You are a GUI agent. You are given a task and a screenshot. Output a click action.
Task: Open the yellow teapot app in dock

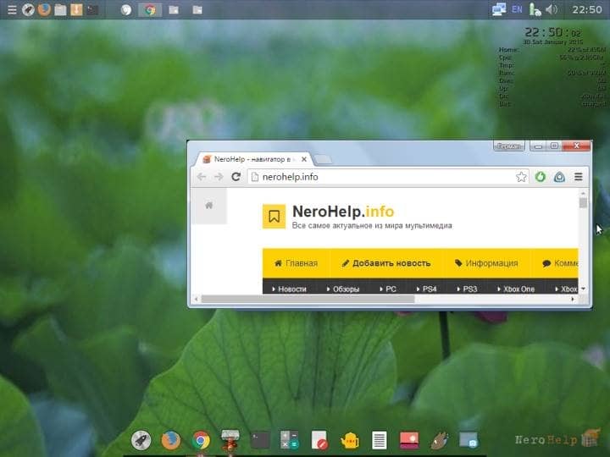coord(349,440)
